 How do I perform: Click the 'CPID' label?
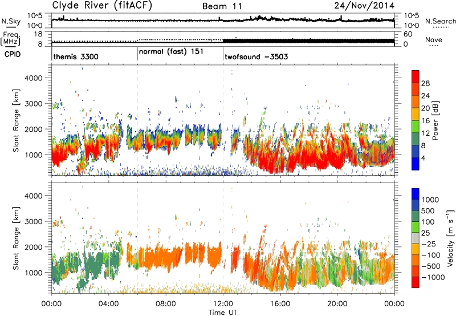pyautogui.click(x=13, y=54)
